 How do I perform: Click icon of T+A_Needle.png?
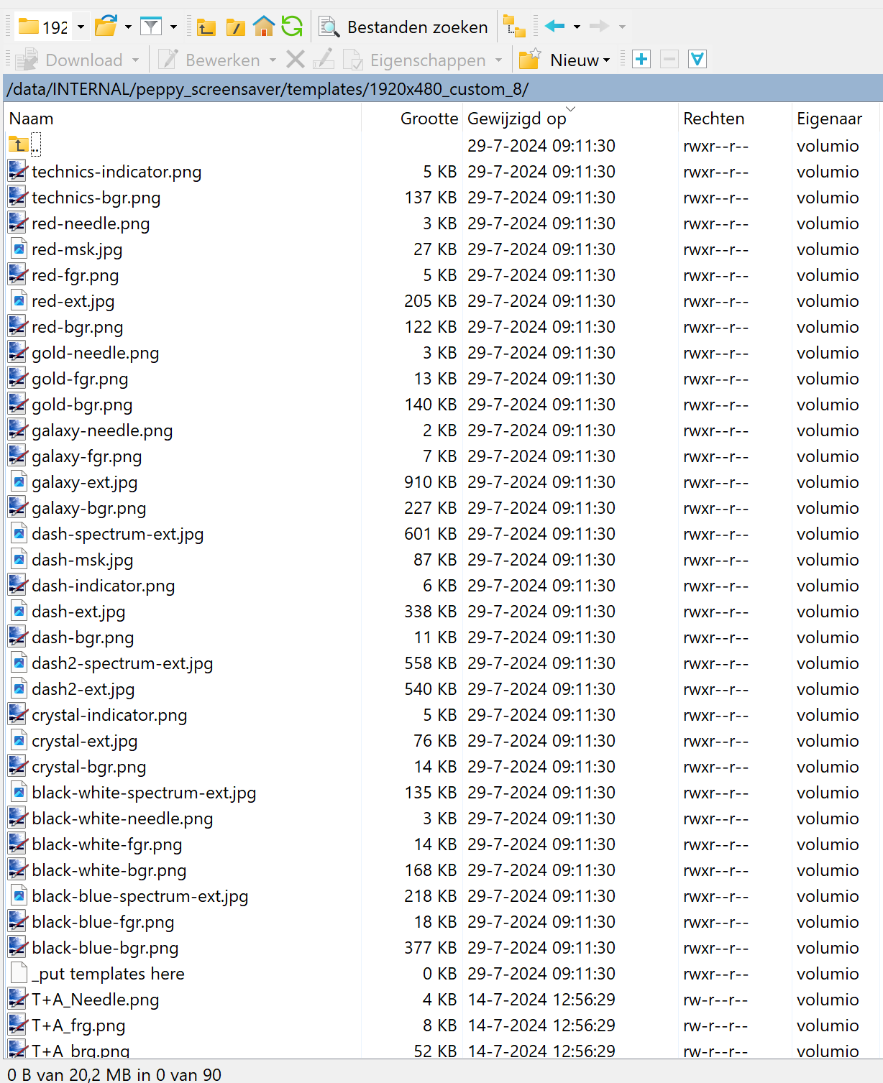click(x=18, y=999)
